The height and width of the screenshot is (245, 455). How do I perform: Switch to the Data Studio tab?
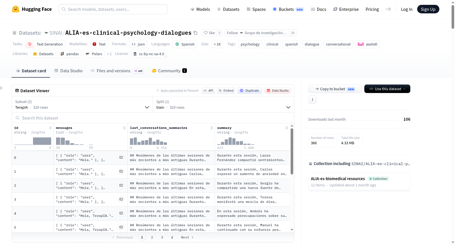coord(69,71)
